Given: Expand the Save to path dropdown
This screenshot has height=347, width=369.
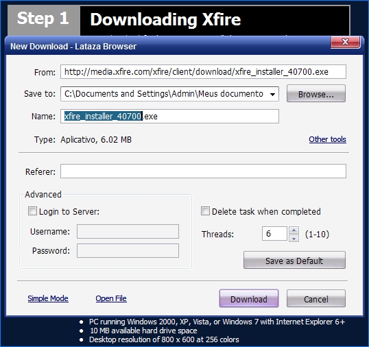Looking at the screenshot, I should (272, 95).
